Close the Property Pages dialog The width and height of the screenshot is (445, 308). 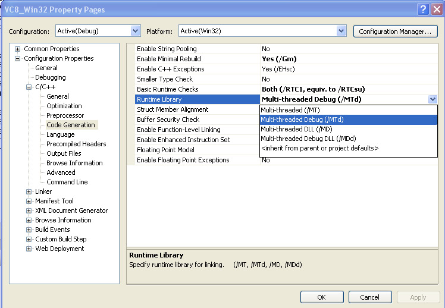pyautogui.click(x=437, y=10)
